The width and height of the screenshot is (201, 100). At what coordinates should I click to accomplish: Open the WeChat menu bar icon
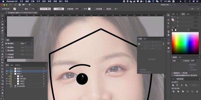[157, 1]
